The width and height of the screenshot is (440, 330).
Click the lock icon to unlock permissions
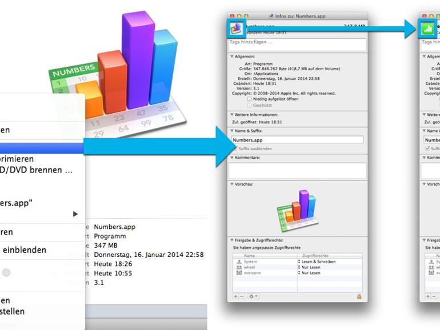pos(359,296)
